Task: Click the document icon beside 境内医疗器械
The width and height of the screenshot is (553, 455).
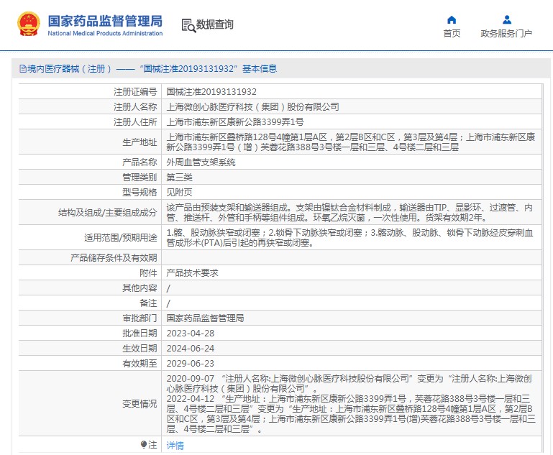Action: pos(23,69)
